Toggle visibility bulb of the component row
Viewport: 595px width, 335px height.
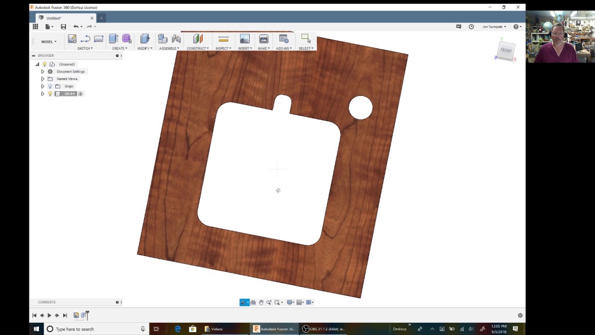click(50, 94)
